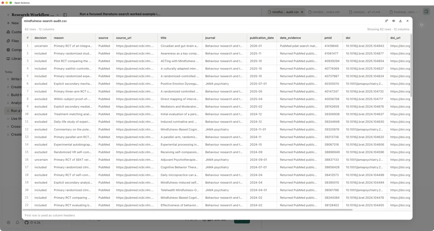Click the 'reason' column header

(x=73, y=38)
